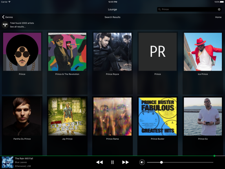The width and height of the screenshot is (225, 169).
Task: Click the green track progress marker
Action: point(214,156)
